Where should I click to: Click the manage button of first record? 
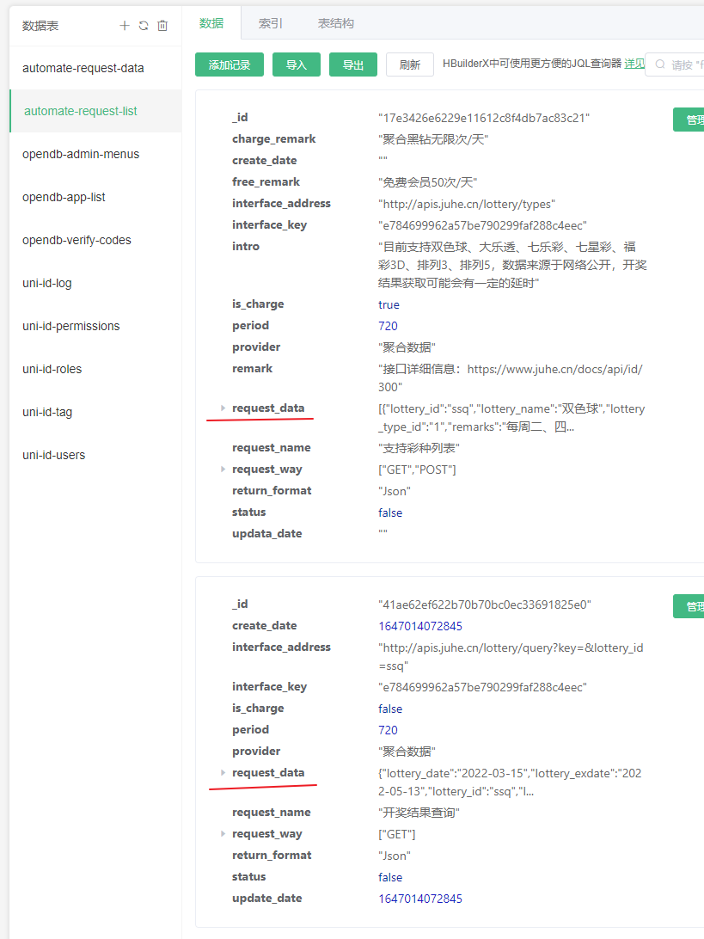(689, 120)
